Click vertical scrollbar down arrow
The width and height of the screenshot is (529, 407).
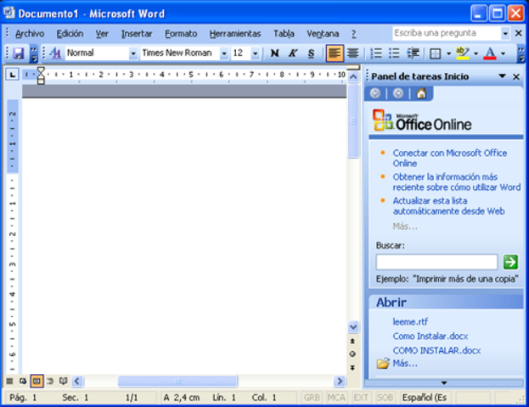coord(353,326)
